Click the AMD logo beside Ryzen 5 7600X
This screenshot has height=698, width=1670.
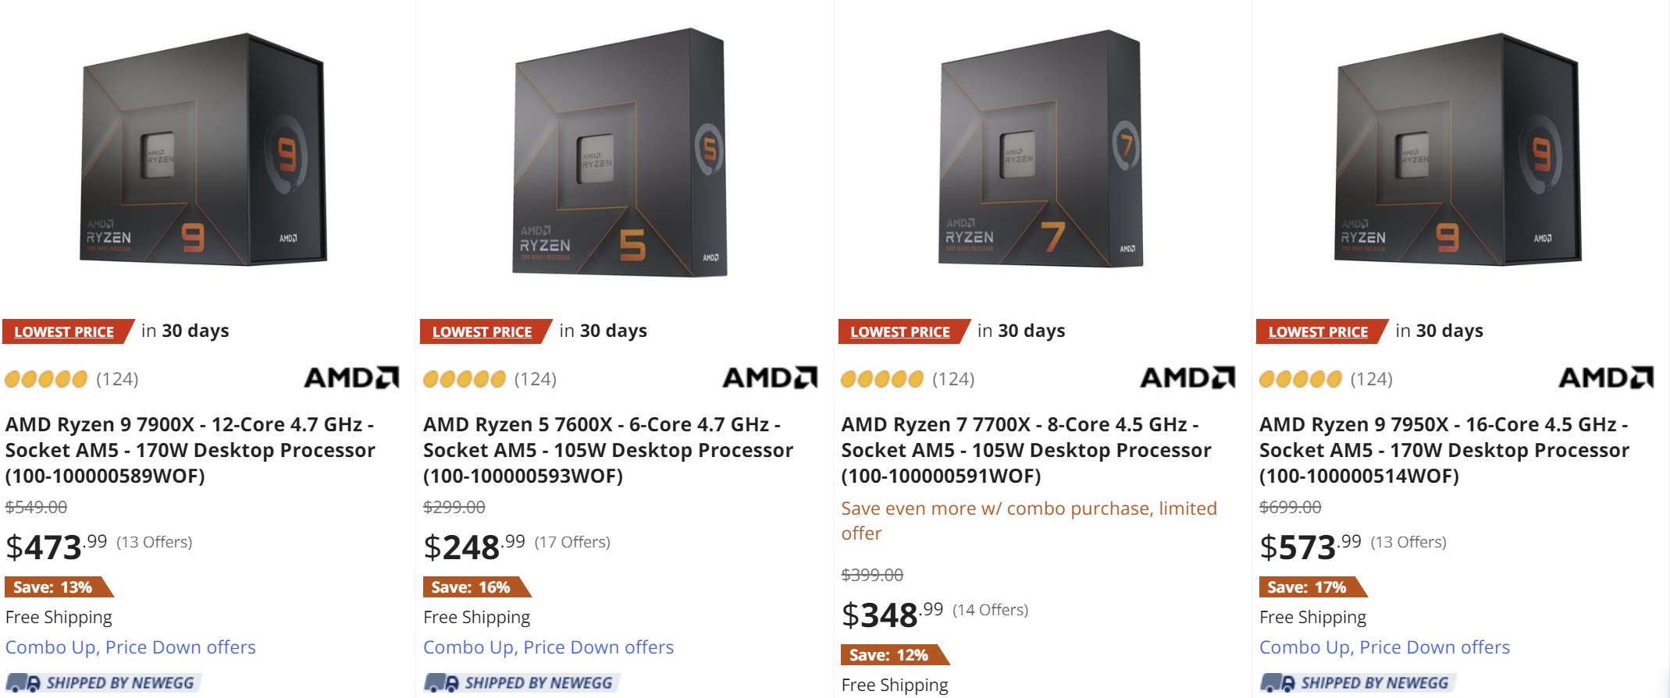pos(769,379)
